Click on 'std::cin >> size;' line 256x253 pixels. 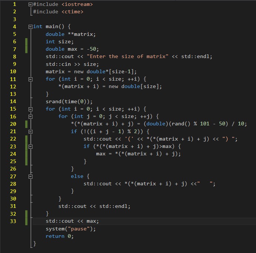(72, 64)
